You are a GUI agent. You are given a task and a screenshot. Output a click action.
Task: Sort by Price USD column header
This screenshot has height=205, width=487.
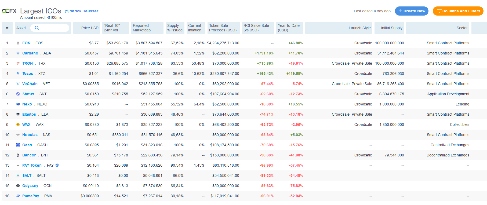click(90, 28)
